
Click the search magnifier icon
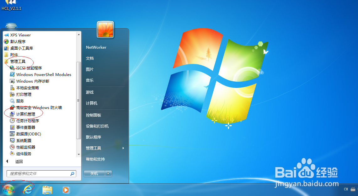pyautogui.click(x=72, y=174)
